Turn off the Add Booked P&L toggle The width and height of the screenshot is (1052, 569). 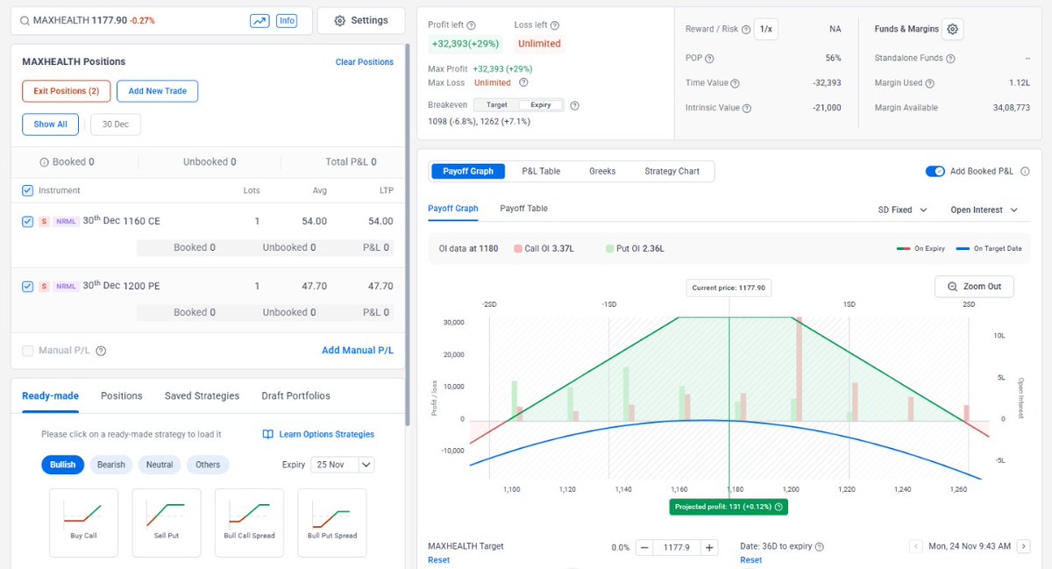pyautogui.click(x=935, y=172)
